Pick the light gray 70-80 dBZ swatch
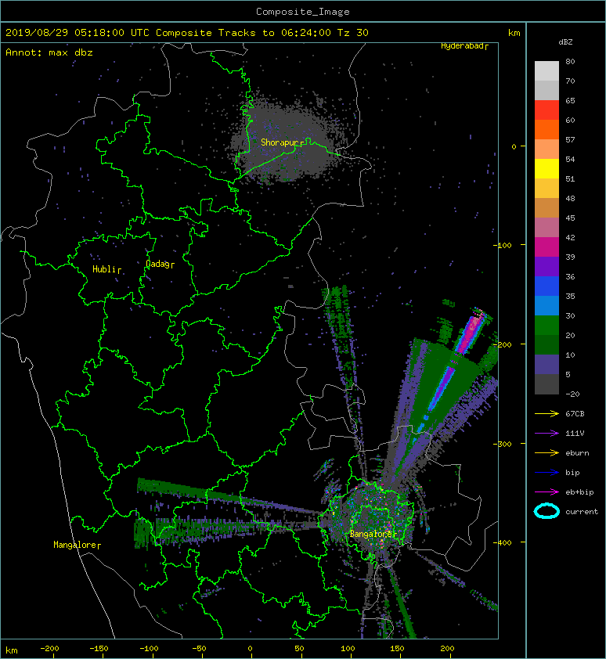This screenshot has height=659, width=606. point(546,71)
